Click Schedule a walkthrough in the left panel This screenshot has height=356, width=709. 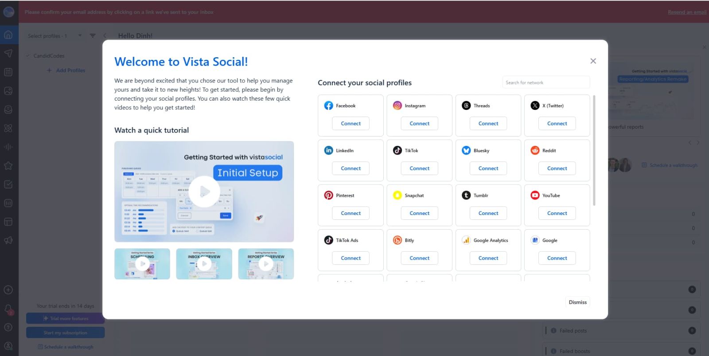click(66, 347)
